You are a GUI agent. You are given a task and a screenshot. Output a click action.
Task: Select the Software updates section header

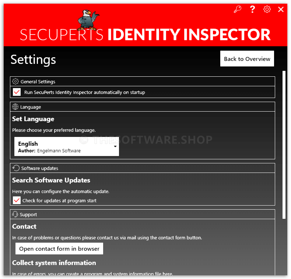pos(143,168)
